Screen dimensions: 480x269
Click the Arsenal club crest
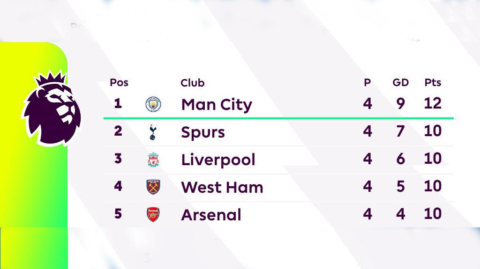point(153,215)
